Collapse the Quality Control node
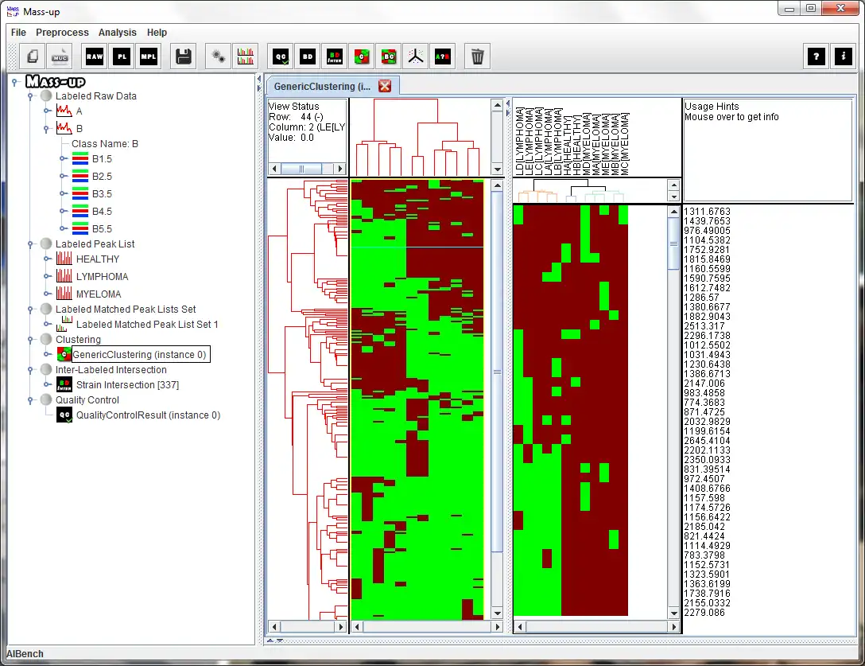Image resolution: width=865 pixels, height=666 pixels. pos(30,400)
